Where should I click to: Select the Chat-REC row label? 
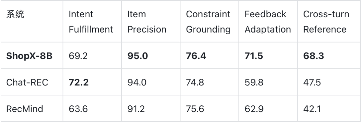(27, 82)
